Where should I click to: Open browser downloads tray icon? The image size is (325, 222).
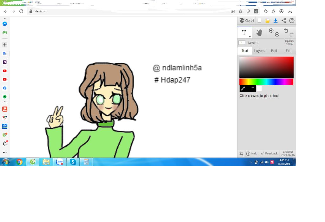tap(290, 11)
